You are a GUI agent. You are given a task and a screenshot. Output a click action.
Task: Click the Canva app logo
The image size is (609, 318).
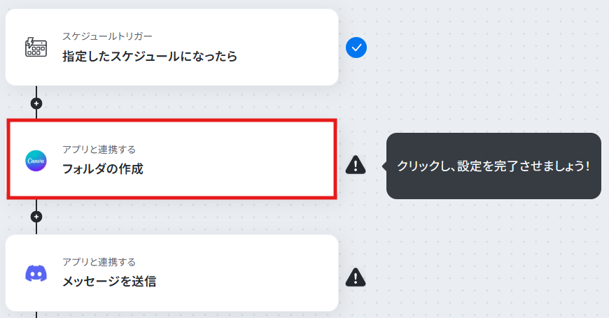[x=36, y=161]
